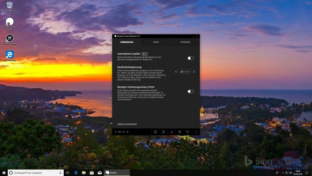Open File Explorer from the taskbar
The width and height of the screenshot is (312, 176).
click(84, 173)
